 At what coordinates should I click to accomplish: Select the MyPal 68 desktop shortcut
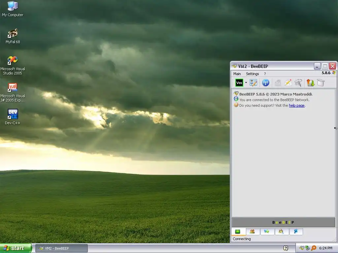(13, 36)
